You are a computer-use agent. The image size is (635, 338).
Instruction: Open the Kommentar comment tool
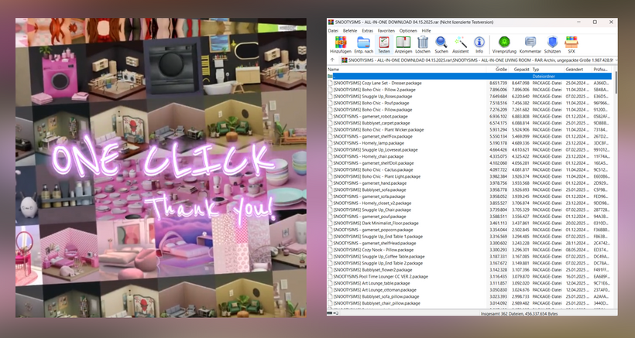click(529, 43)
